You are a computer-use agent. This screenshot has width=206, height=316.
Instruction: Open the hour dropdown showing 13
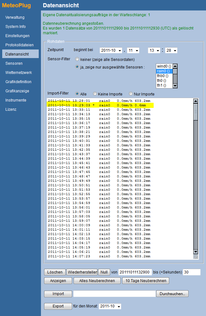coord(154,50)
